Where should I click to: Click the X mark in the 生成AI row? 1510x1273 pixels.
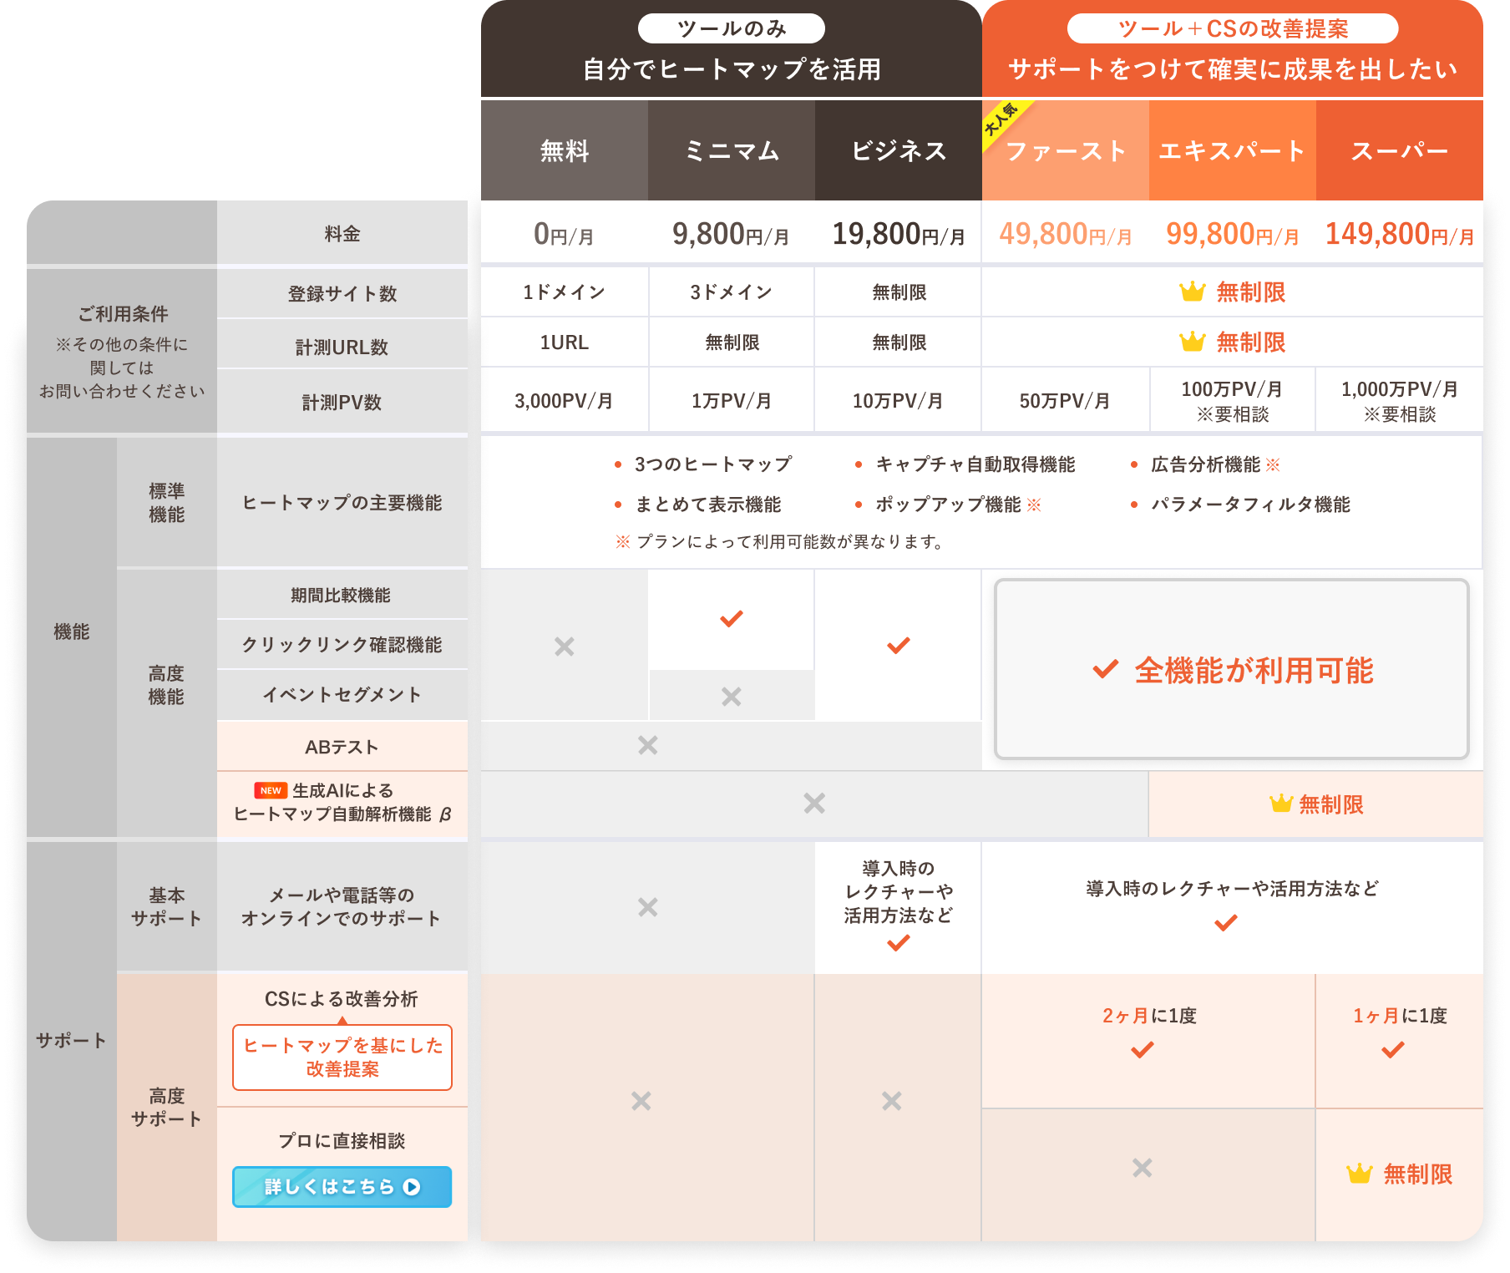click(x=814, y=803)
